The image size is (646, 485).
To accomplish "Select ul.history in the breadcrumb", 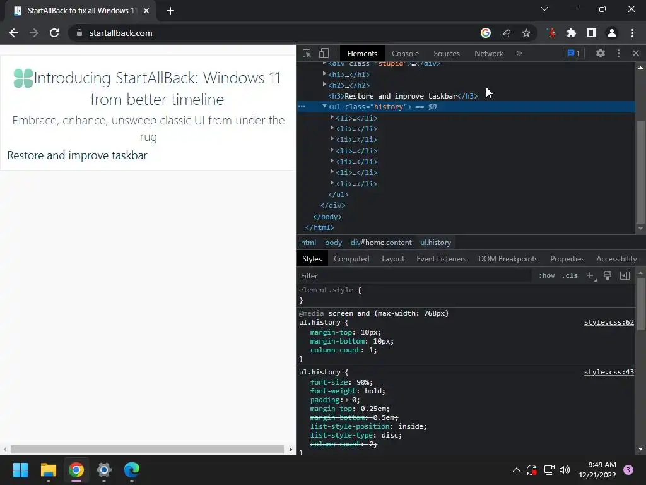I will [x=435, y=242].
